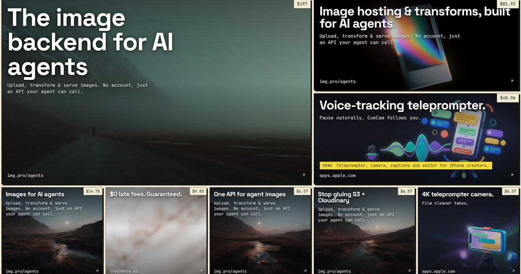The height and width of the screenshot is (274, 521).
Task: Click the "One API for agent images" title
Action: [250, 194]
